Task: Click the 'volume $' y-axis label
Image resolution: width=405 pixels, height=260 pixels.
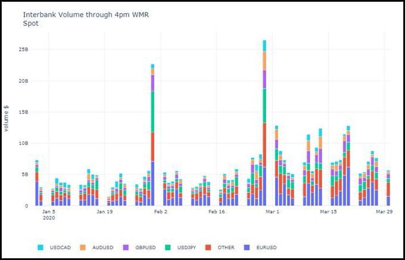Action: [6, 119]
